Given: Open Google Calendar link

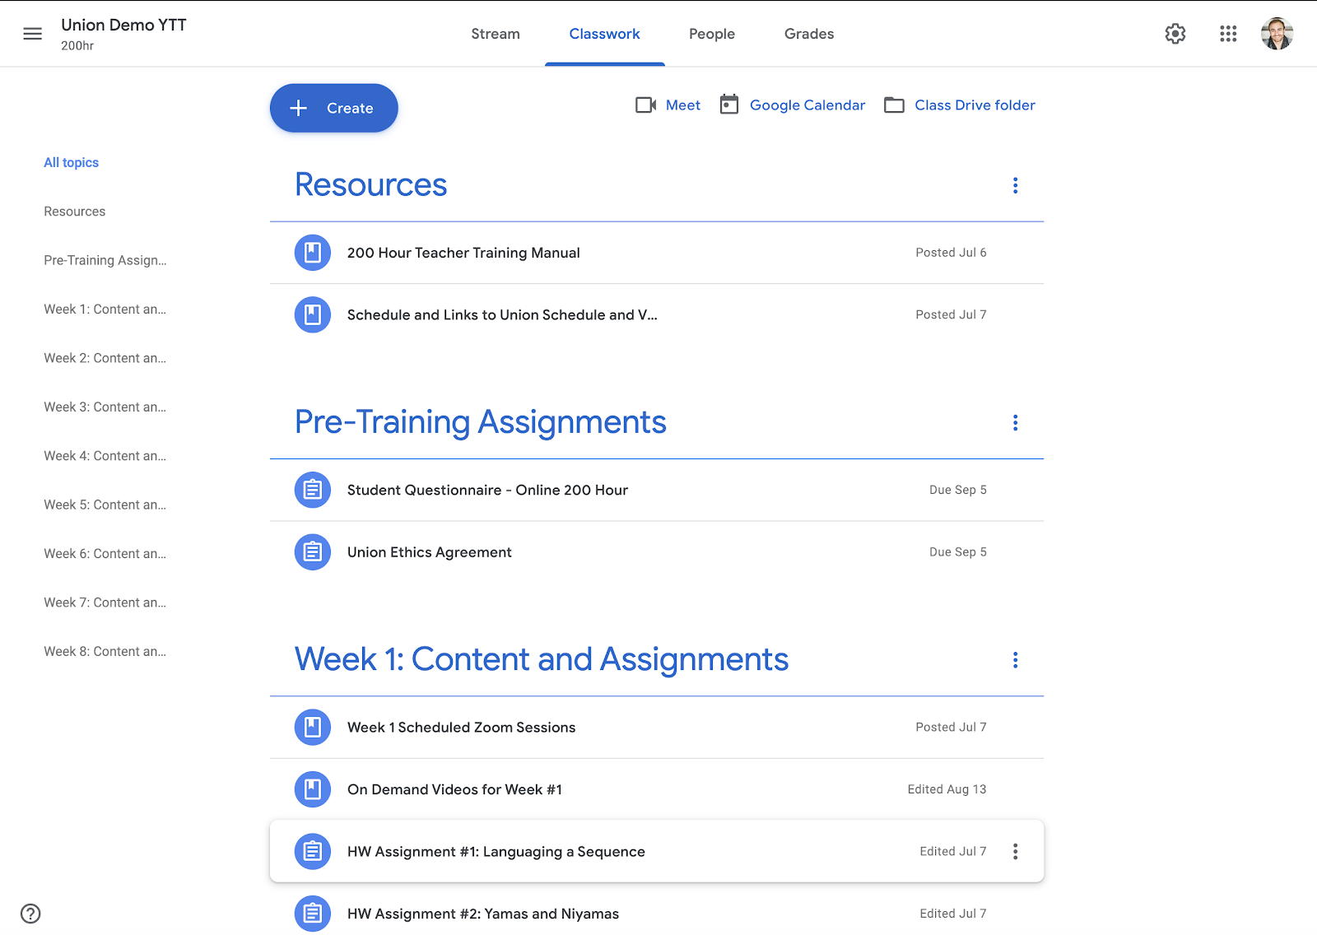Looking at the screenshot, I should coord(807,105).
